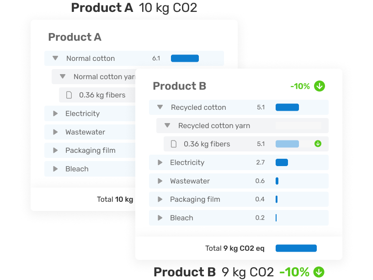Click the green down-arrow icon beside -10%

pyautogui.click(x=320, y=86)
